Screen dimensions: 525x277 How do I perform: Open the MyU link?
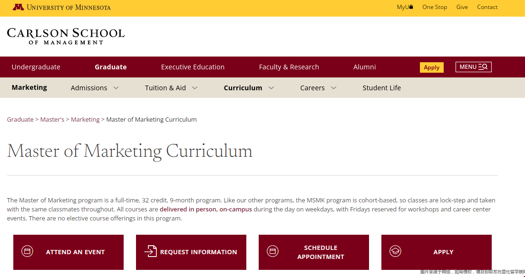[405, 7]
